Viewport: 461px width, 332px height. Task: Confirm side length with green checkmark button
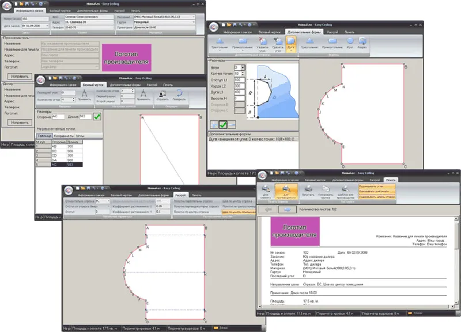[x=97, y=117]
